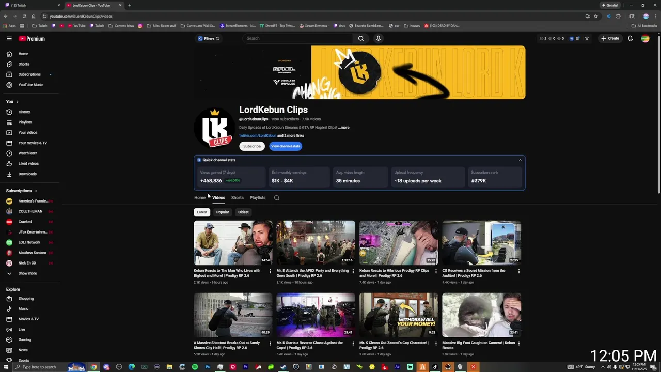Click the YouTube Premium logo

tap(32, 39)
